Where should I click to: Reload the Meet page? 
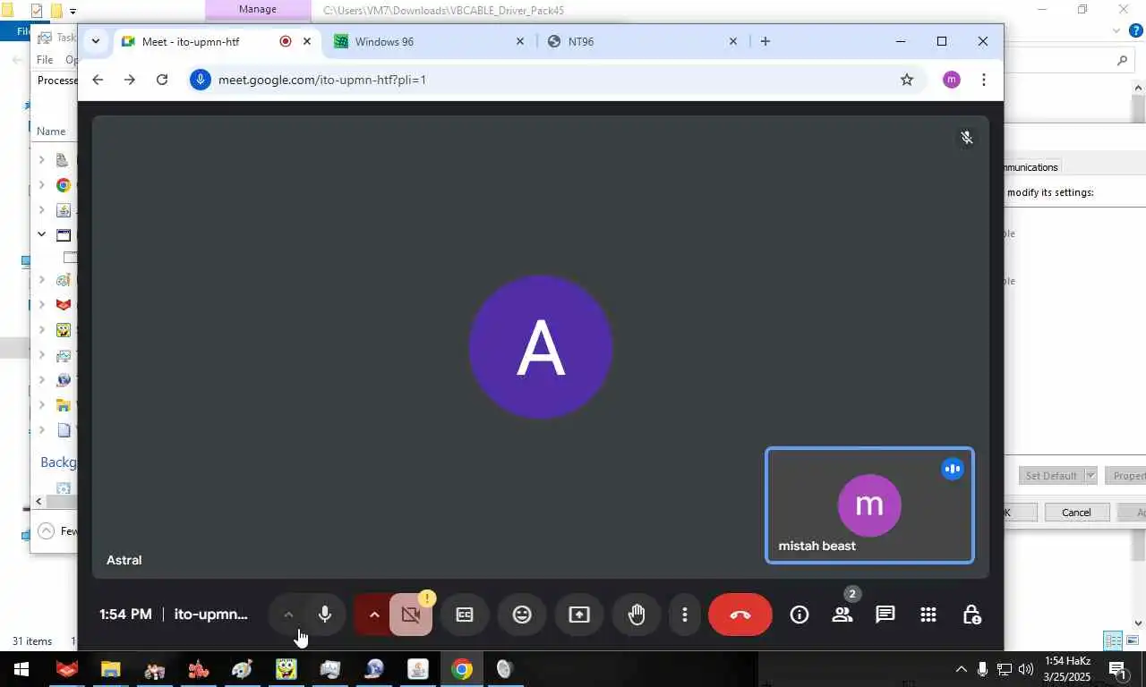(x=162, y=80)
